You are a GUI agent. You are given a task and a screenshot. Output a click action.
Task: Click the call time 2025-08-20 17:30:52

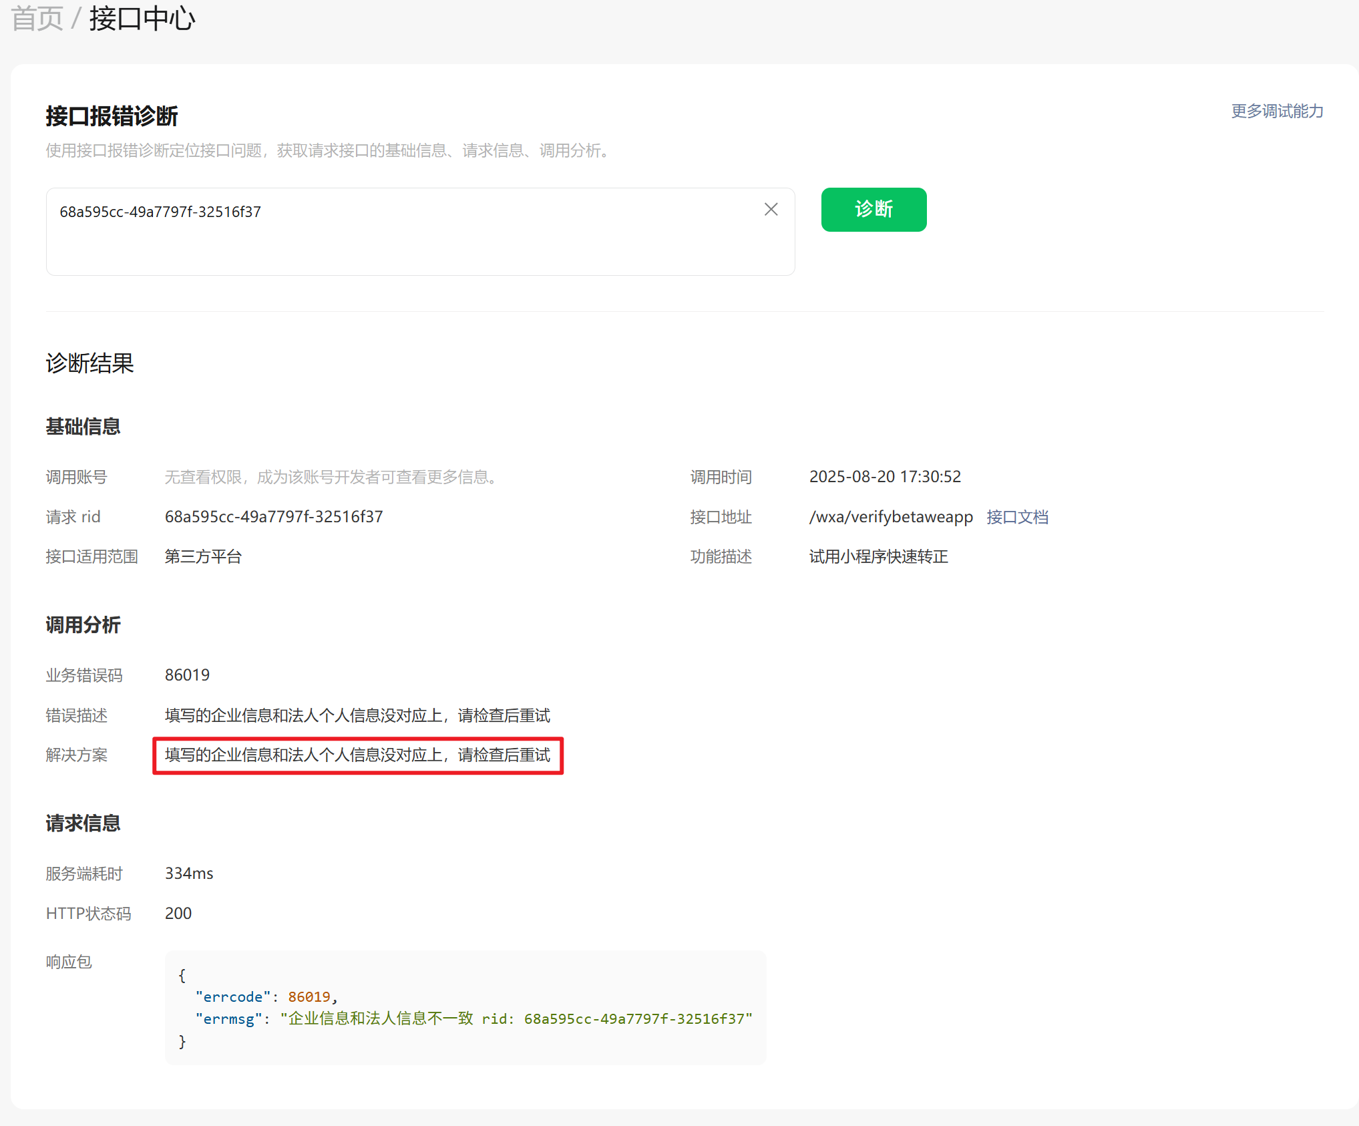(x=884, y=477)
